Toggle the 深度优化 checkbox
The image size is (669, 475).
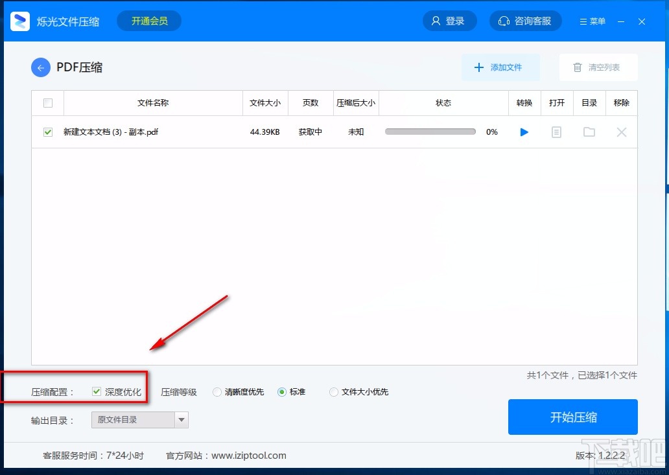click(97, 391)
